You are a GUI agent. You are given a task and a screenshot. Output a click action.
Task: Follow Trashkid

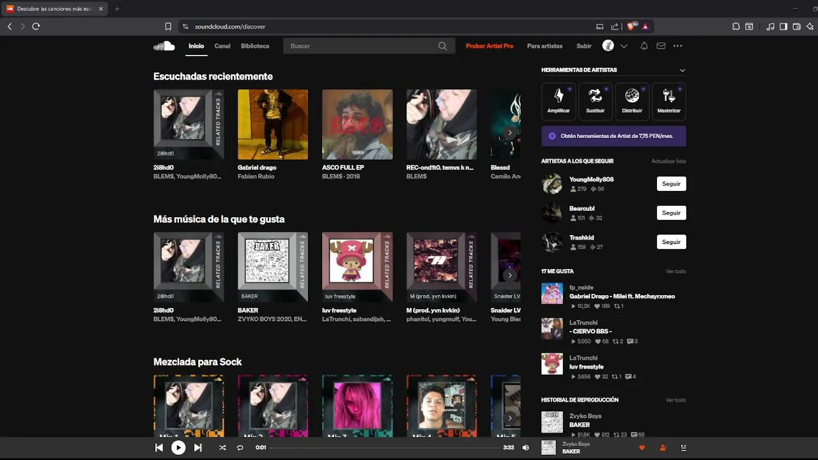(671, 242)
